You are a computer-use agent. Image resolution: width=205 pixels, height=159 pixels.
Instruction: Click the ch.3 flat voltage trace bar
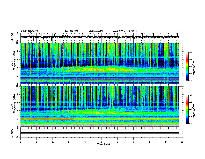(x=100, y=133)
